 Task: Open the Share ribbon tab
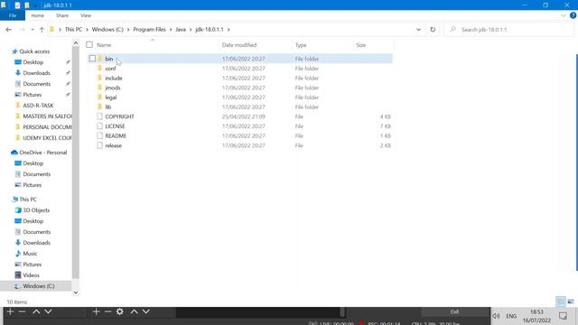(62, 15)
